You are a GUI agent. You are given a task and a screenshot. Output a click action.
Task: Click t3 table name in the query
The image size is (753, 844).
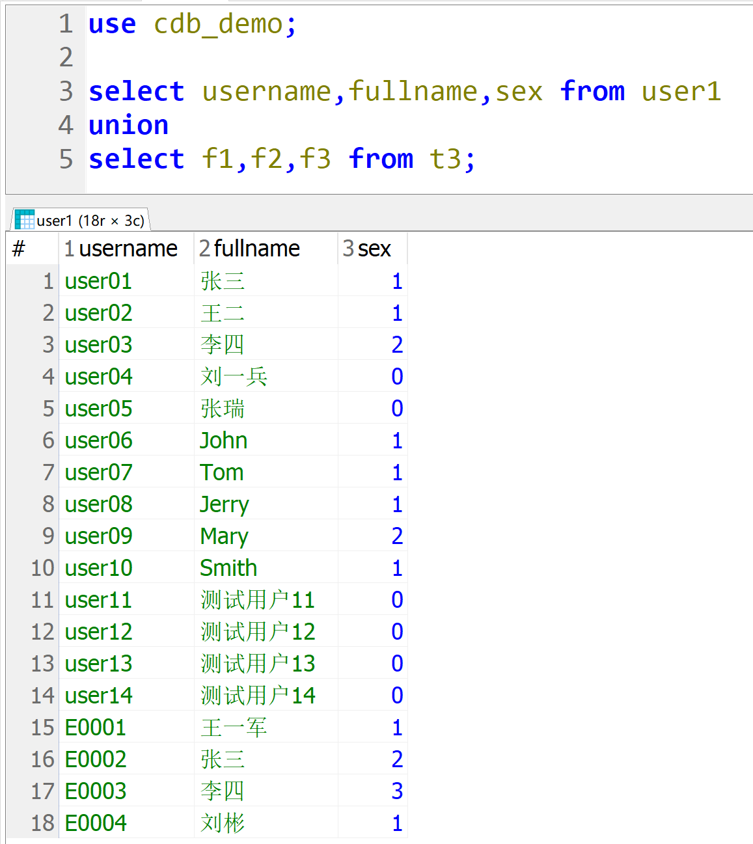(x=446, y=159)
